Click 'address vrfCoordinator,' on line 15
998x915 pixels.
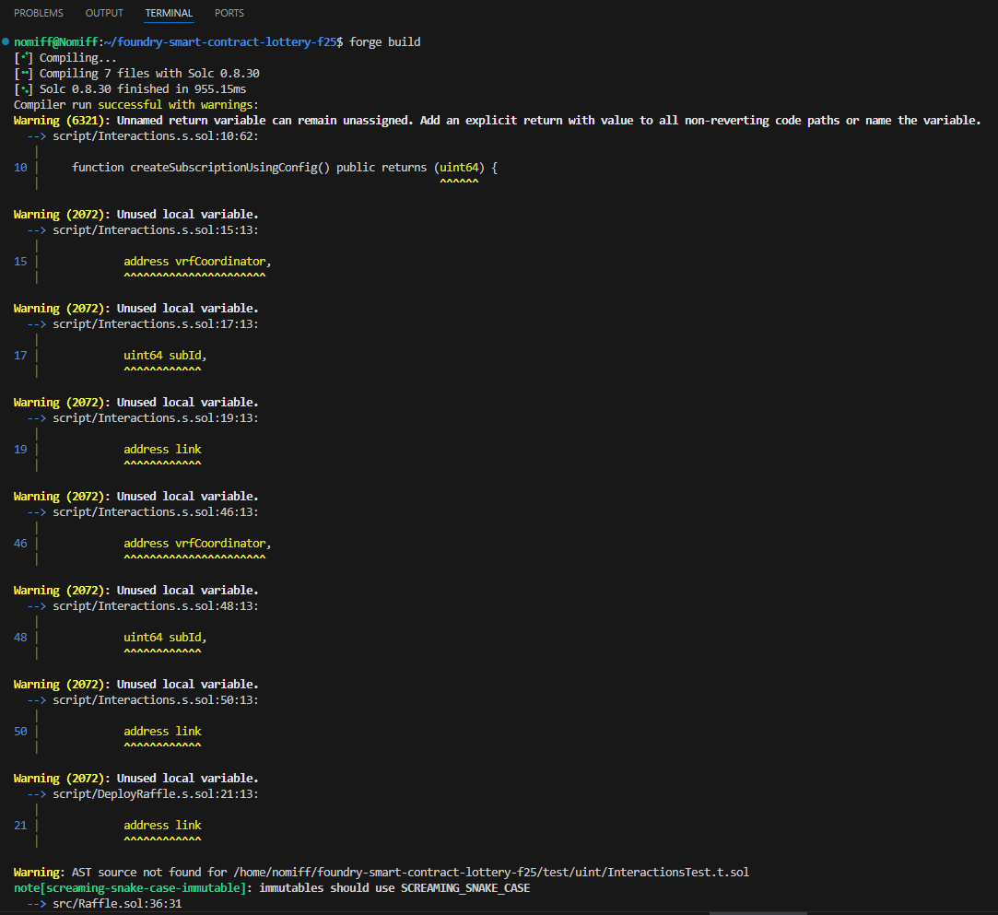[197, 262]
